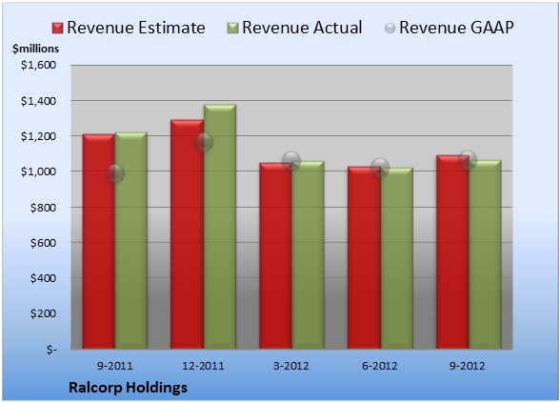Viewport: 560px width, 402px height.
Task: Click the $1,600 axis value
Action: (x=38, y=65)
